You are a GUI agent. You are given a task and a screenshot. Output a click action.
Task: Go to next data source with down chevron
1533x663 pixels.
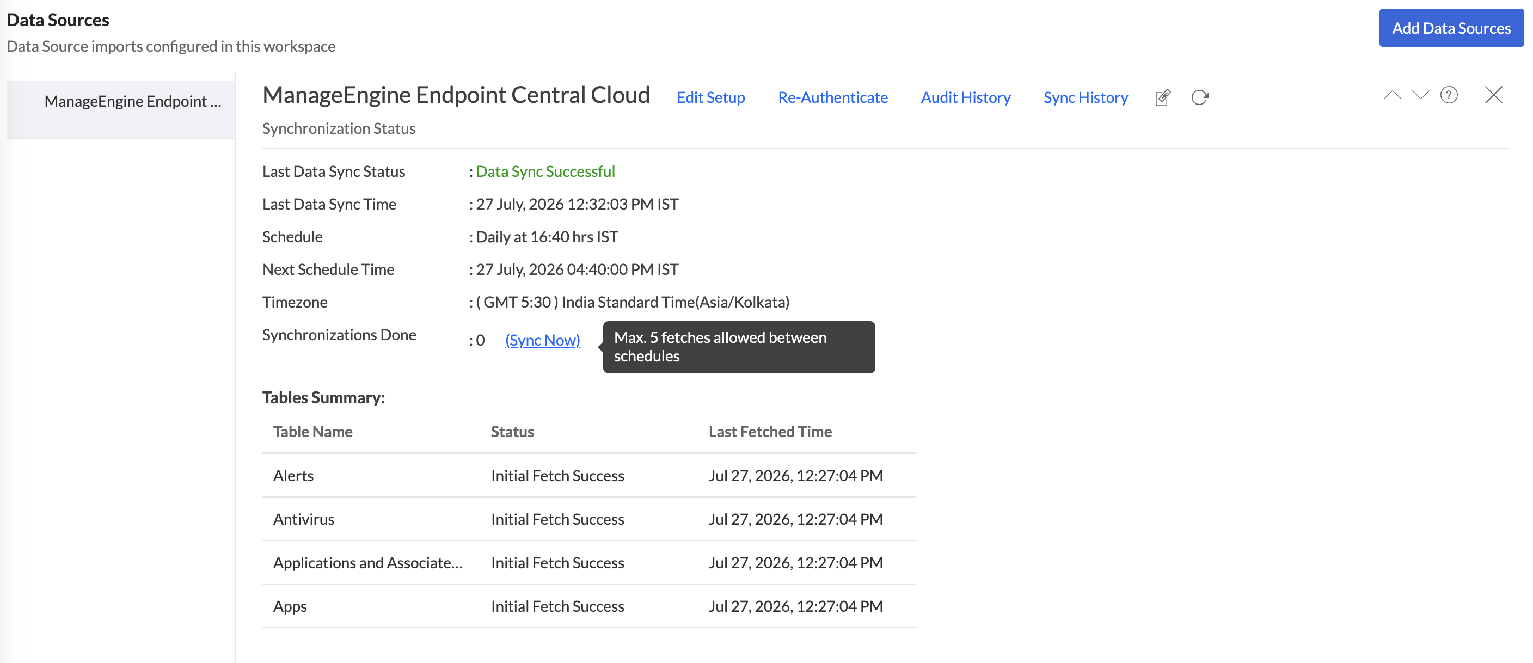pos(1420,95)
